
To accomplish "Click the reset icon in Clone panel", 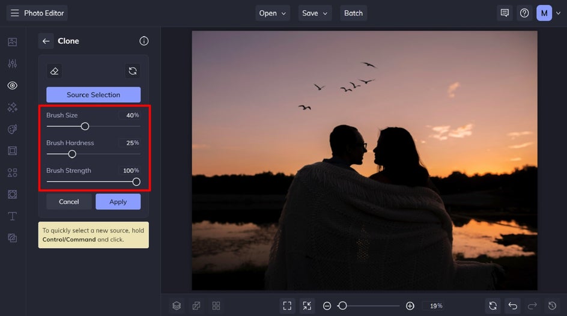I will click(x=132, y=71).
